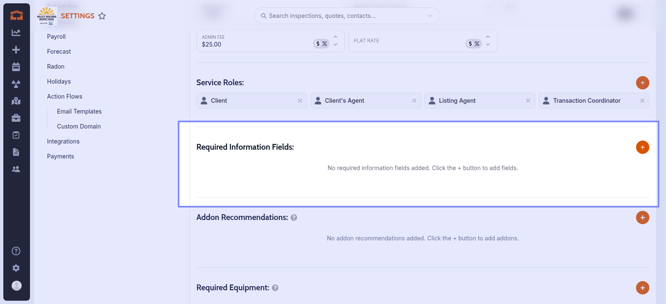
Task: Go to Integrations settings section
Action: 63,141
